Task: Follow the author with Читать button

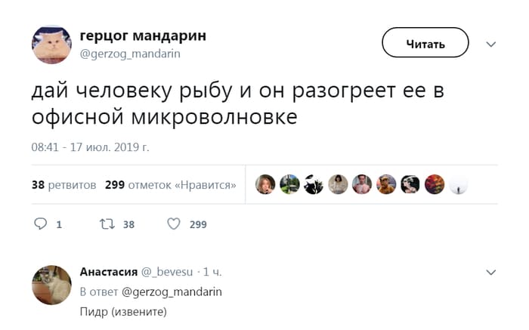Action: click(x=425, y=44)
